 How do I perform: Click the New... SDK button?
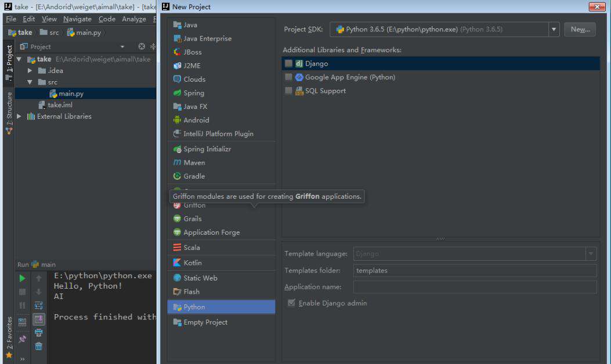pyautogui.click(x=580, y=29)
